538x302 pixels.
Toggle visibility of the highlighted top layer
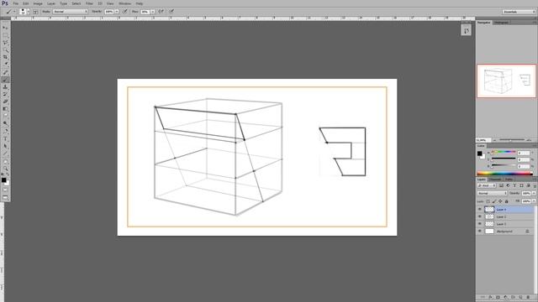pos(480,209)
